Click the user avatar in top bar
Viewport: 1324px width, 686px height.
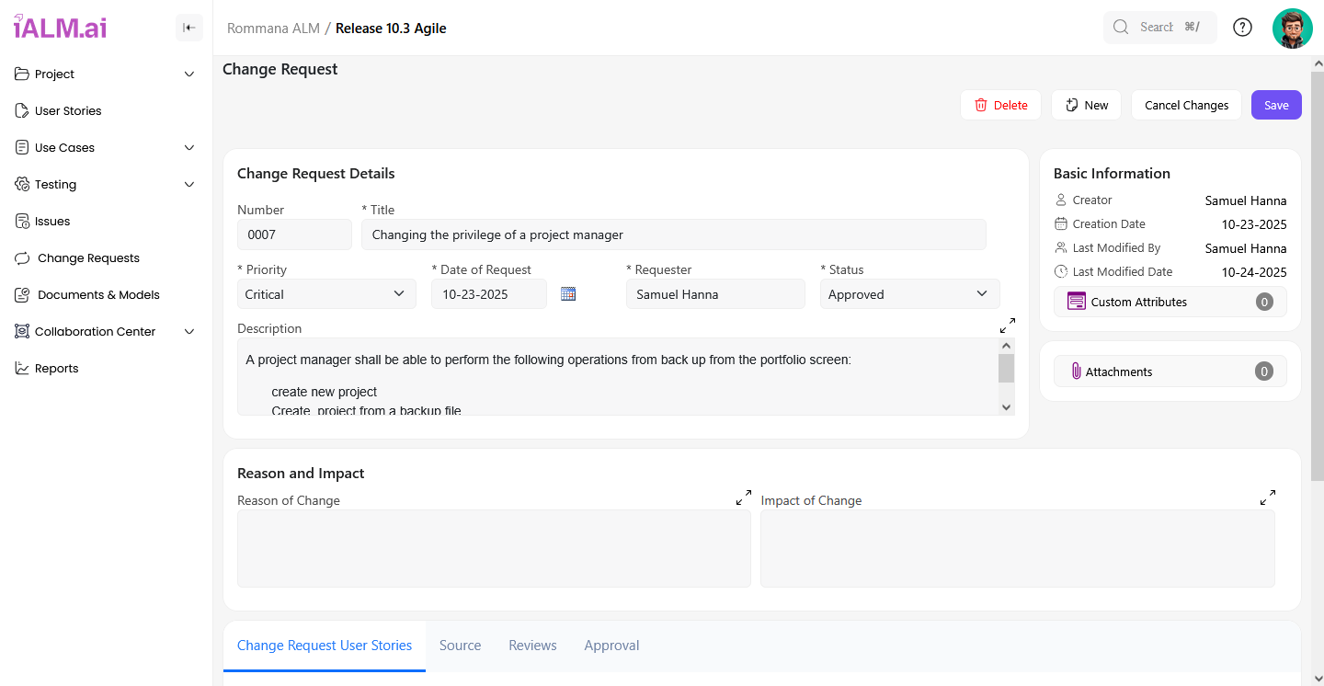[x=1292, y=28]
